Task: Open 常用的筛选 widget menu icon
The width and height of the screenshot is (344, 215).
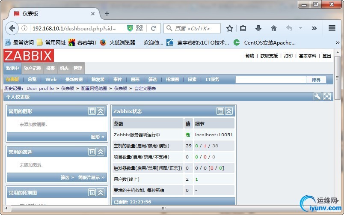Action: pyautogui.click(x=92, y=152)
